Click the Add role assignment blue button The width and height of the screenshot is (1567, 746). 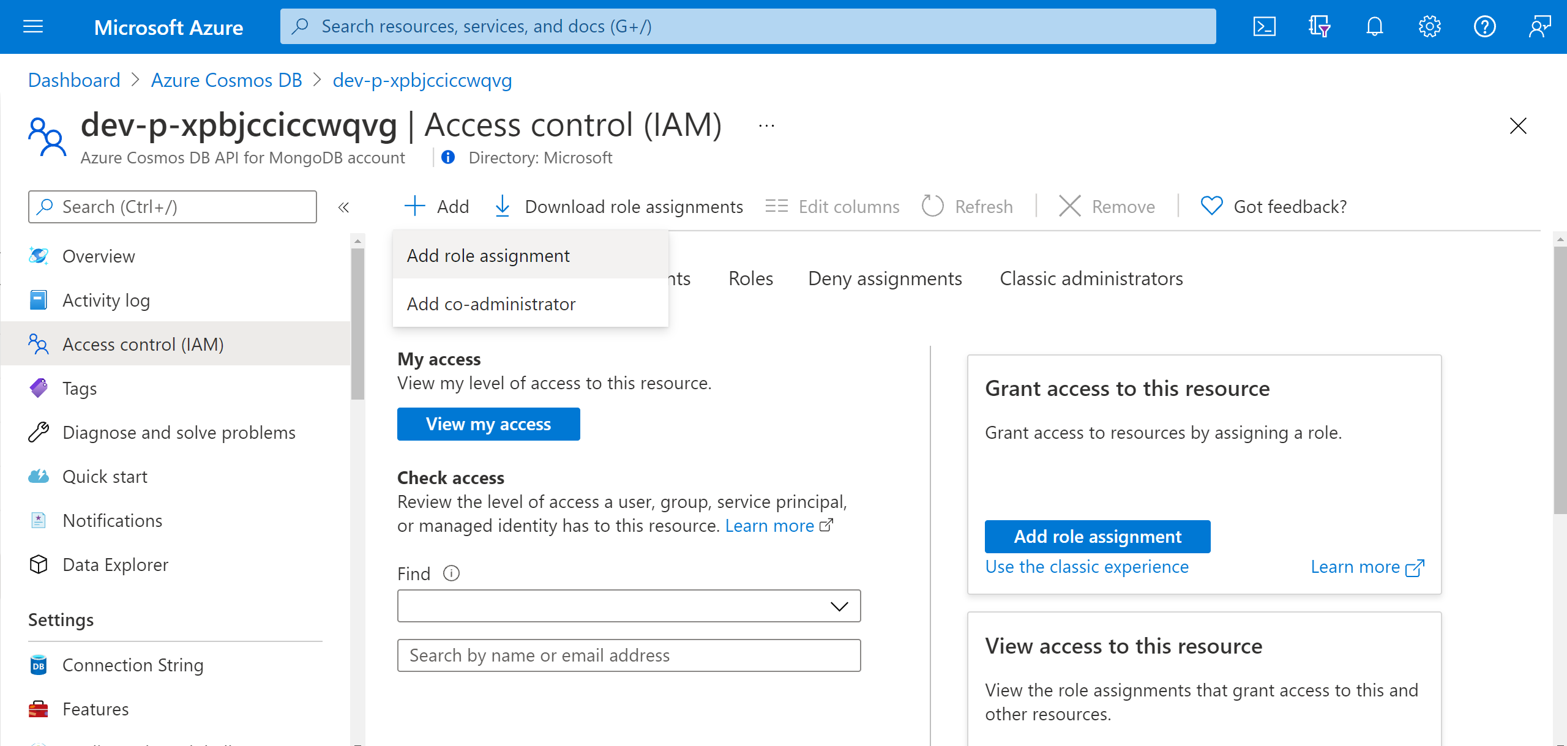(x=1096, y=536)
